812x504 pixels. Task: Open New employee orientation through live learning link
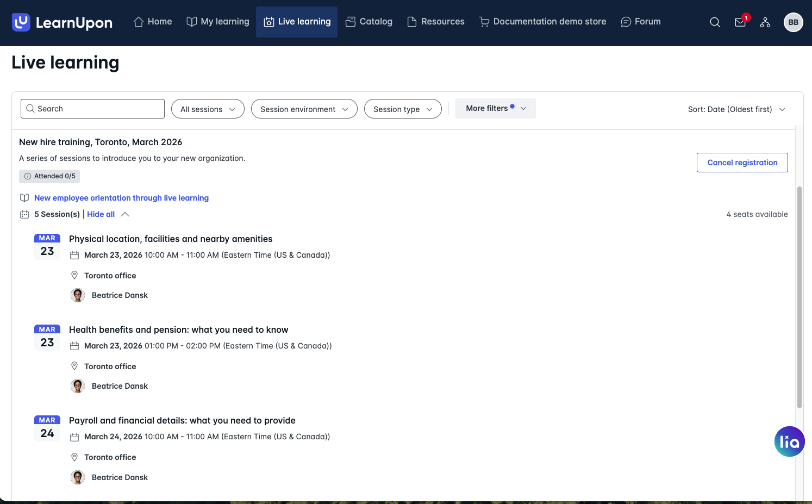coord(121,198)
